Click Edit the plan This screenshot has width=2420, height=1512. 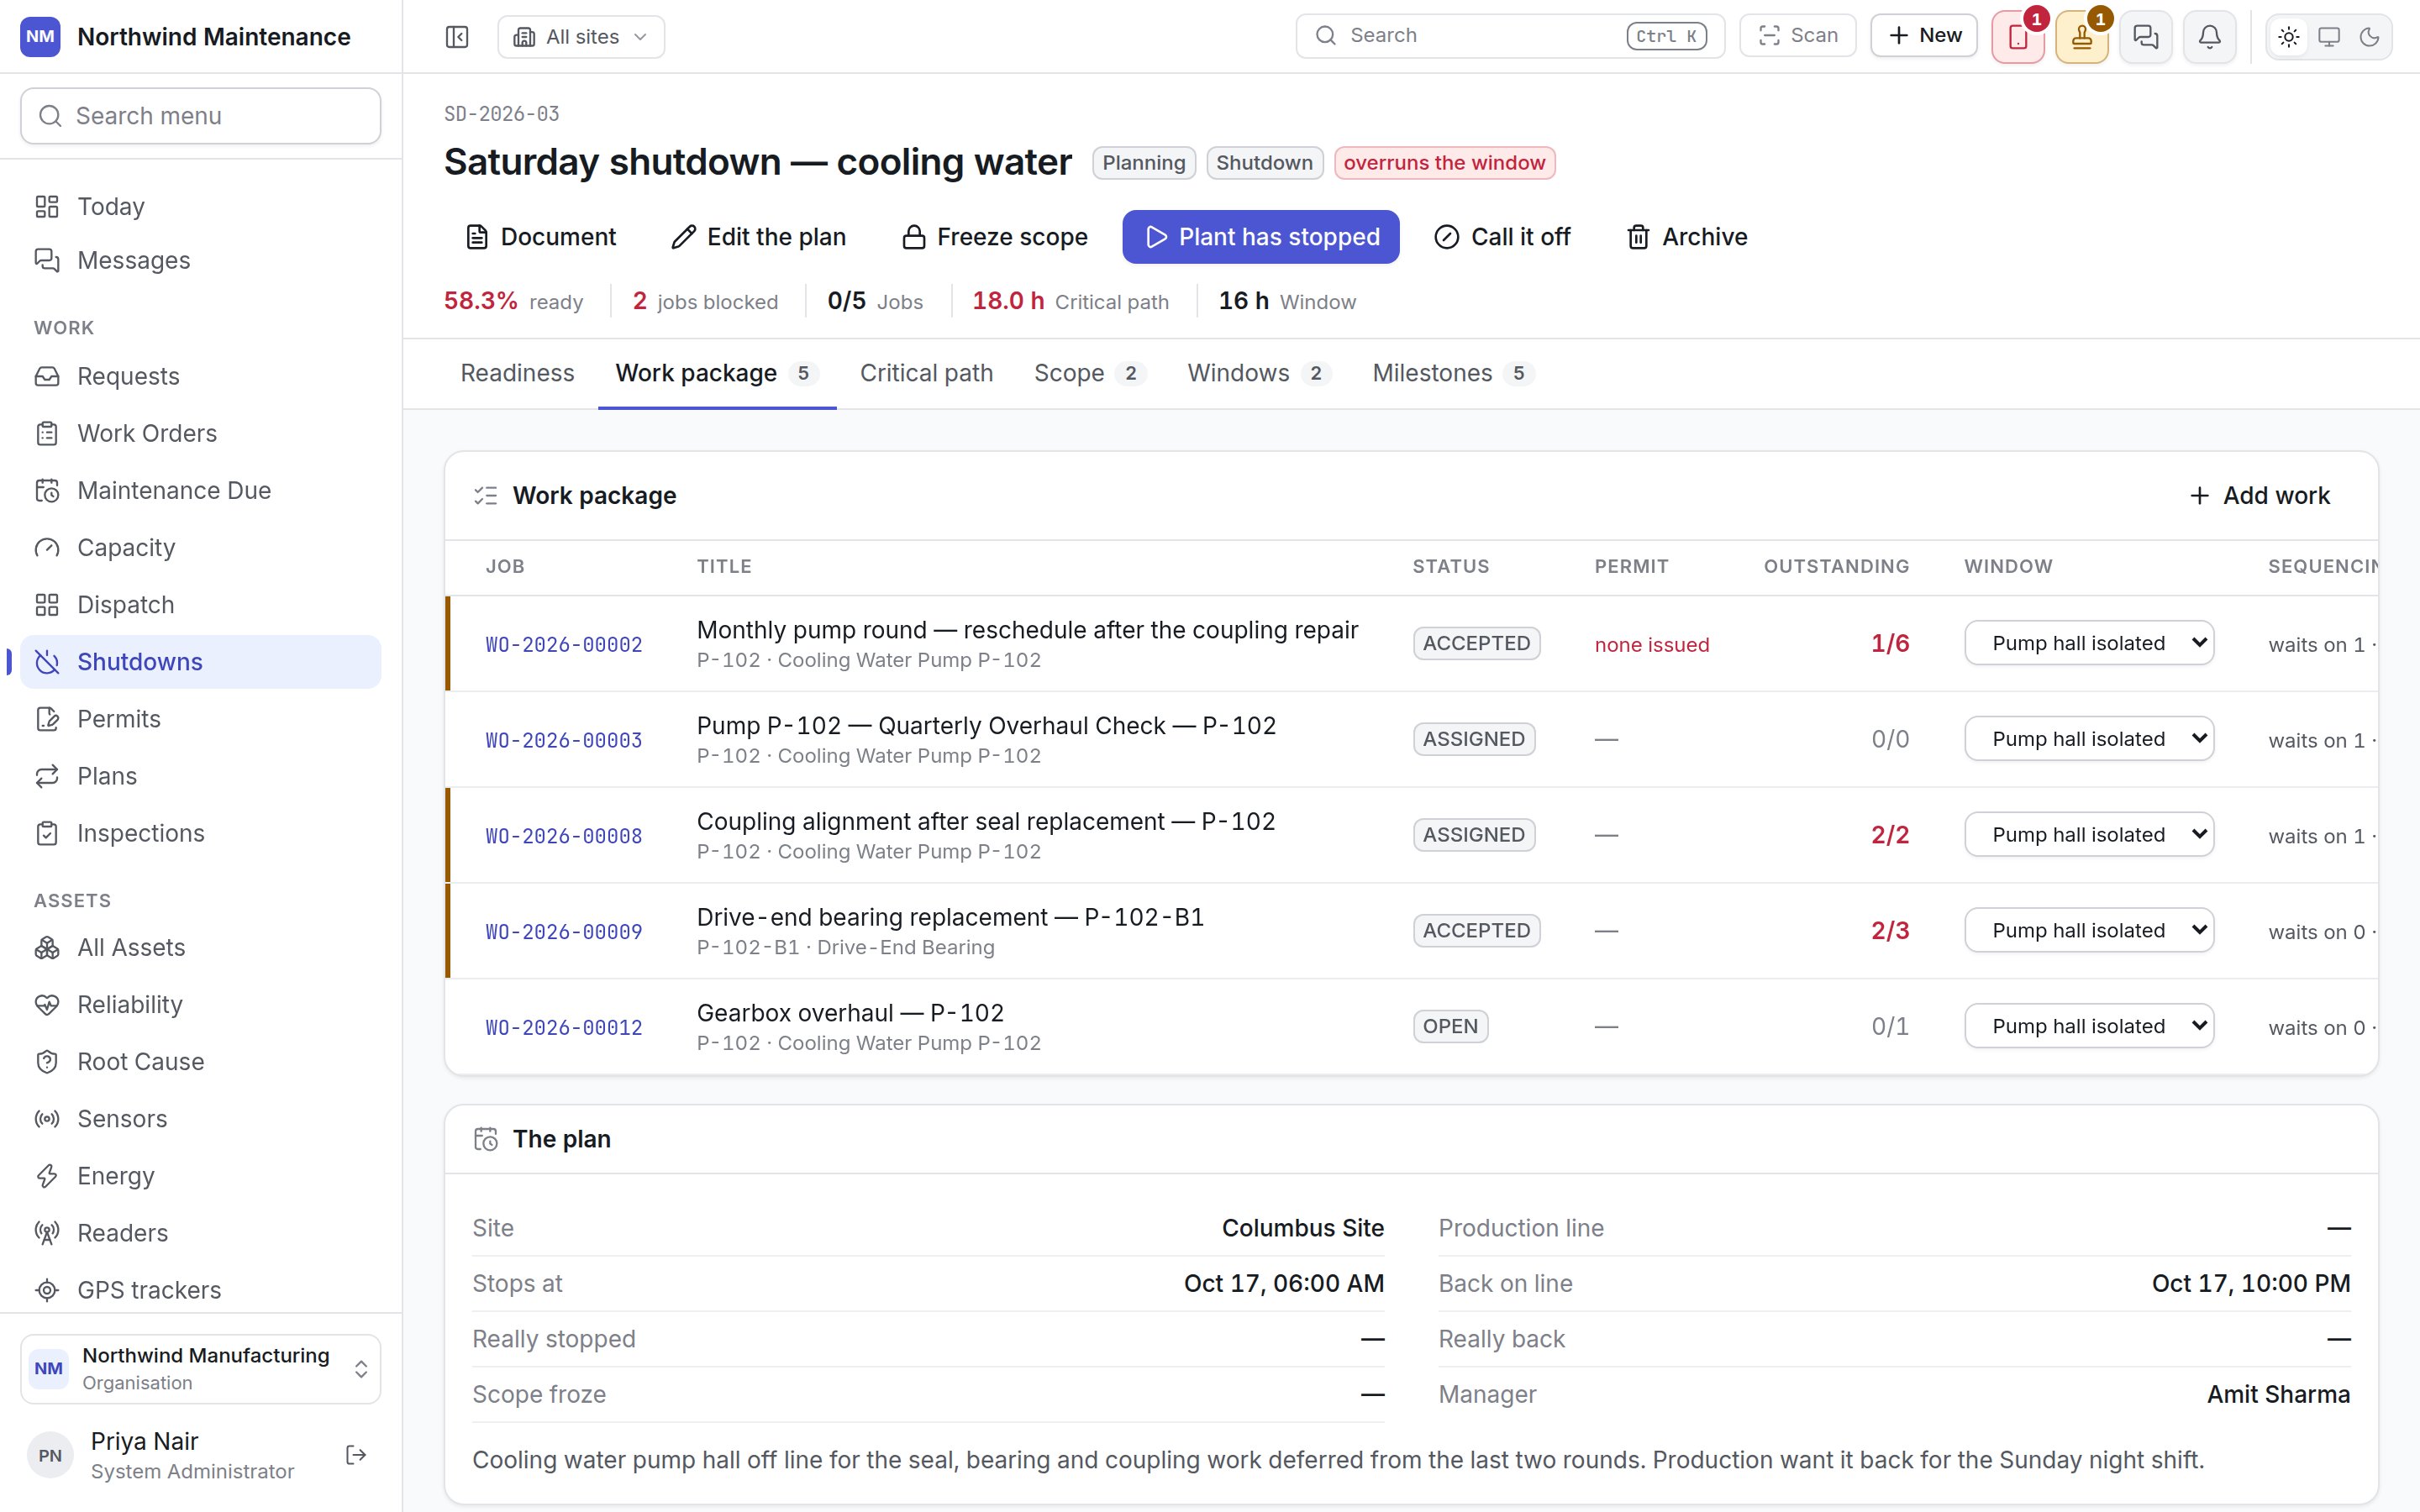[x=758, y=237]
